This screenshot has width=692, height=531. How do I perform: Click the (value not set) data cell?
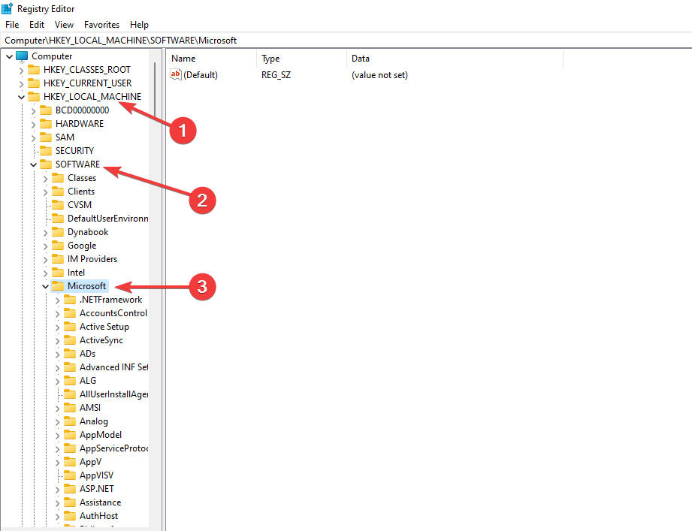[x=379, y=75]
